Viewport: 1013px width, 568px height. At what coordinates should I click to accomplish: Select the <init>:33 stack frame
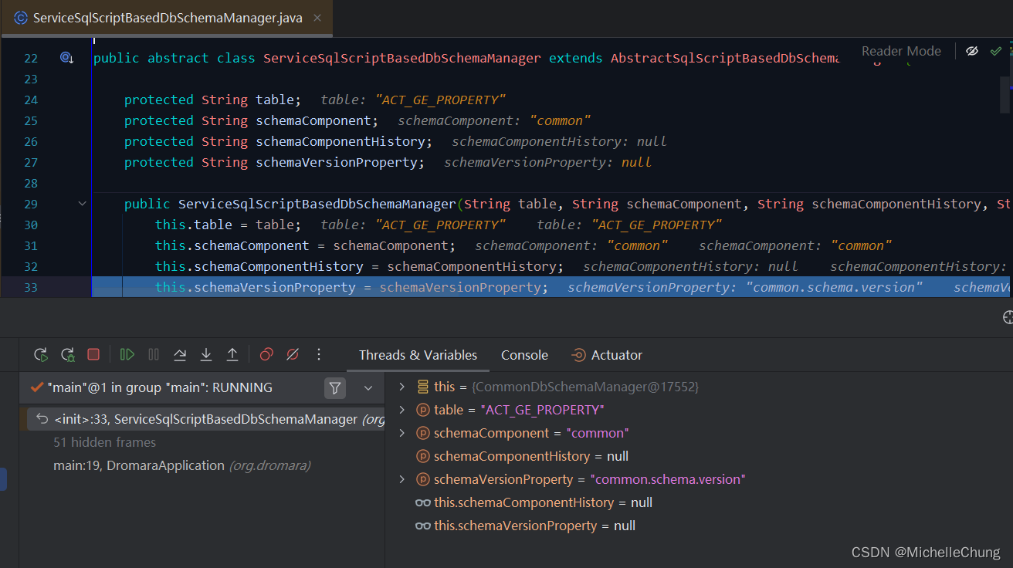(x=206, y=419)
